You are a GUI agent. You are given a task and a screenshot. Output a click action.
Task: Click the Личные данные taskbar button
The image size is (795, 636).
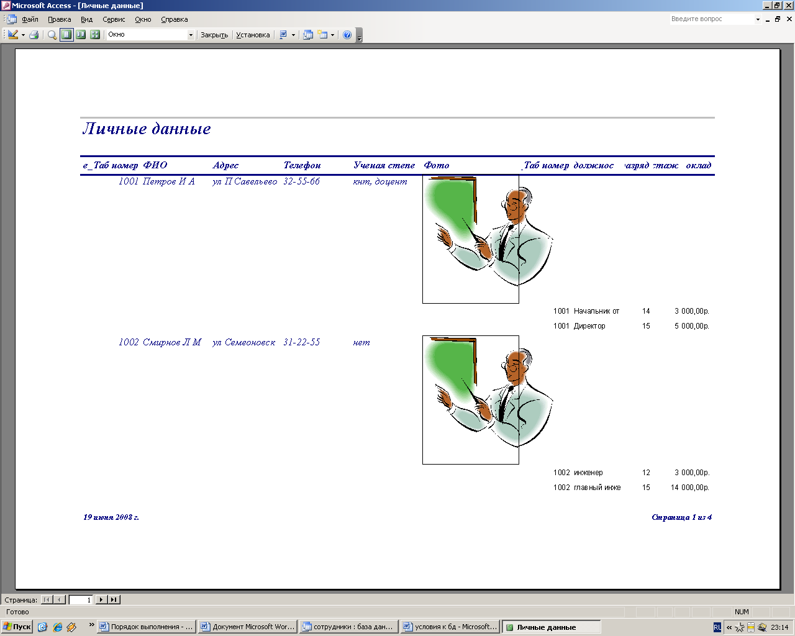pos(551,627)
